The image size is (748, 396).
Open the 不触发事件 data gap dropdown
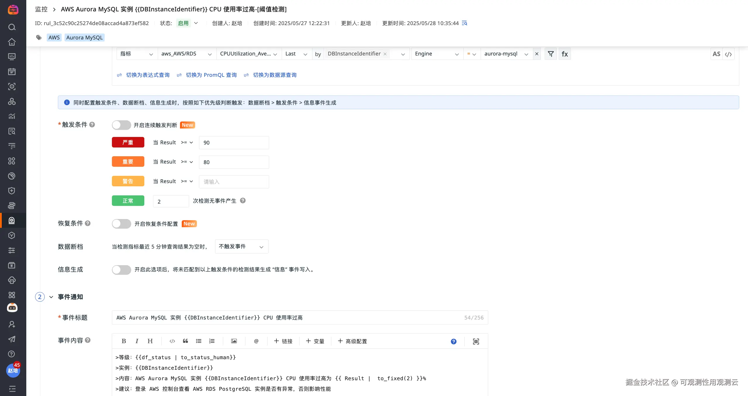(242, 246)
